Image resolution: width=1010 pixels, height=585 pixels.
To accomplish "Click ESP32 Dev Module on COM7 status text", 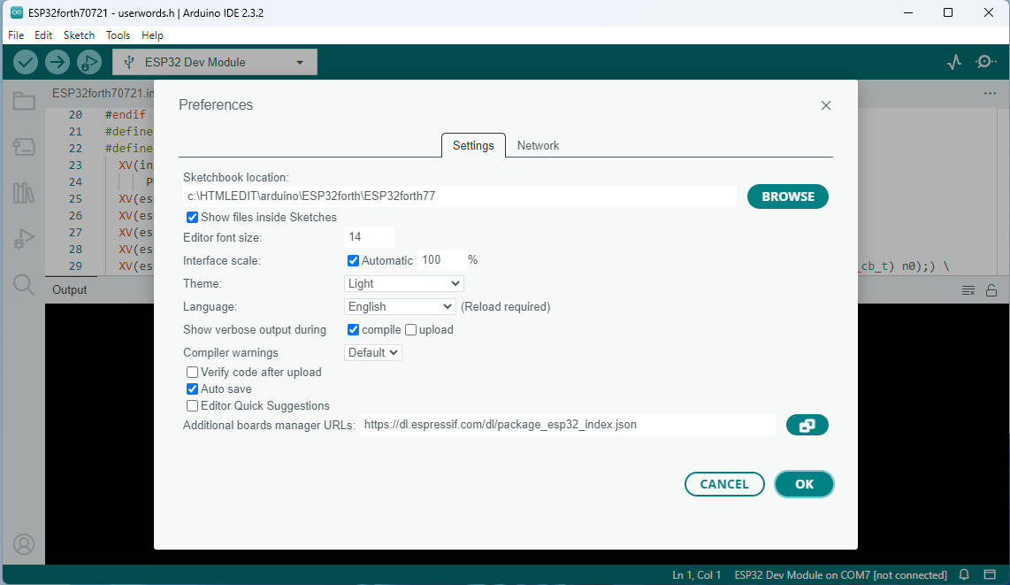I will pos(840,575).
